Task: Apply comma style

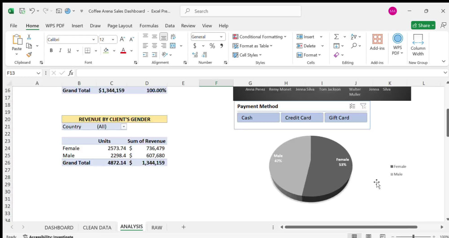Action: [x=221, y=46]
